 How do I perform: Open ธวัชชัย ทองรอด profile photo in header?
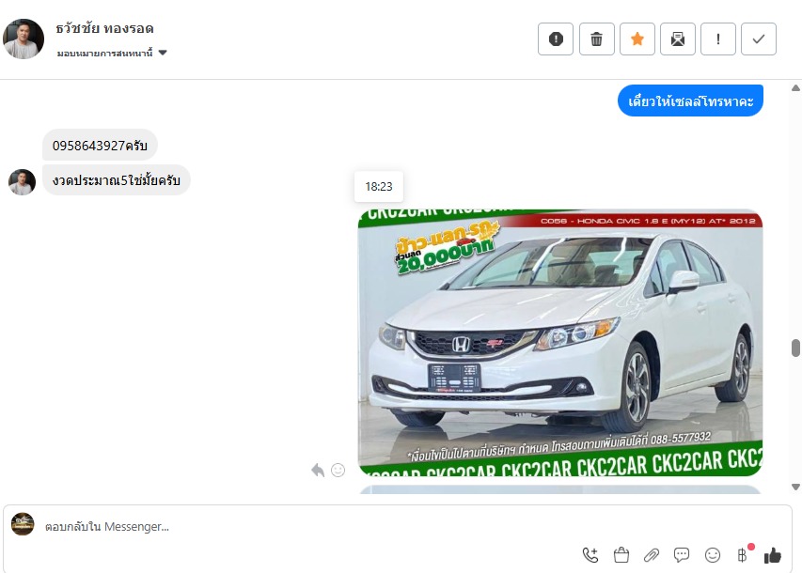point(24,39)
